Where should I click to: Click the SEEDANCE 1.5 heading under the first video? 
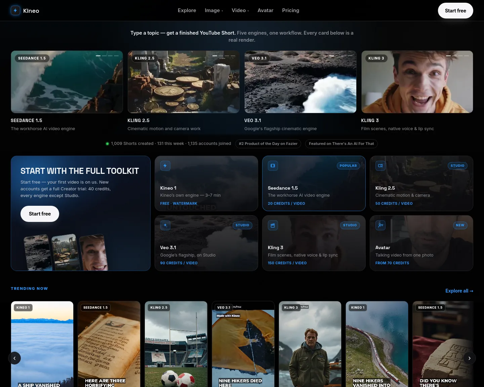coord(27,120)
